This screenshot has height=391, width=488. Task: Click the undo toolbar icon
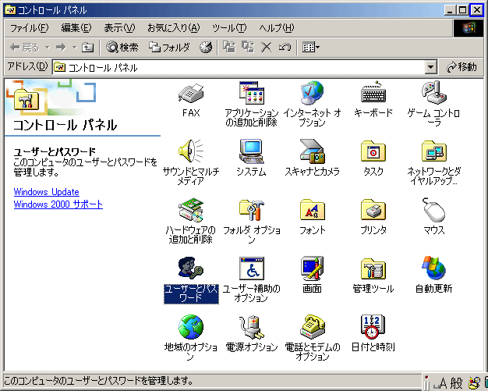(x=285, y=48)
